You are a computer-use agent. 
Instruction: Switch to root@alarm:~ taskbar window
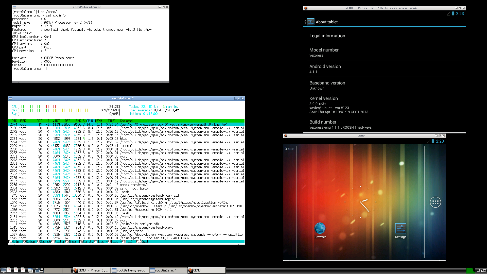pyautogui.click(x=168, y=270)
